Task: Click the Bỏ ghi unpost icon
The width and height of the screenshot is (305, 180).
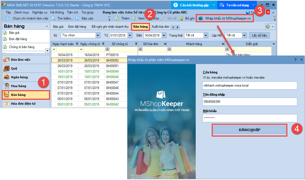Action: coord(181,18)
